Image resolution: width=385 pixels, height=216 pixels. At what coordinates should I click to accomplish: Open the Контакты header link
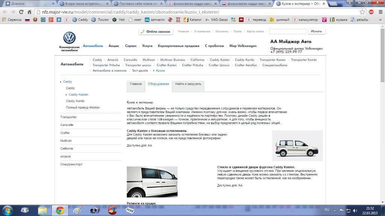222,31
